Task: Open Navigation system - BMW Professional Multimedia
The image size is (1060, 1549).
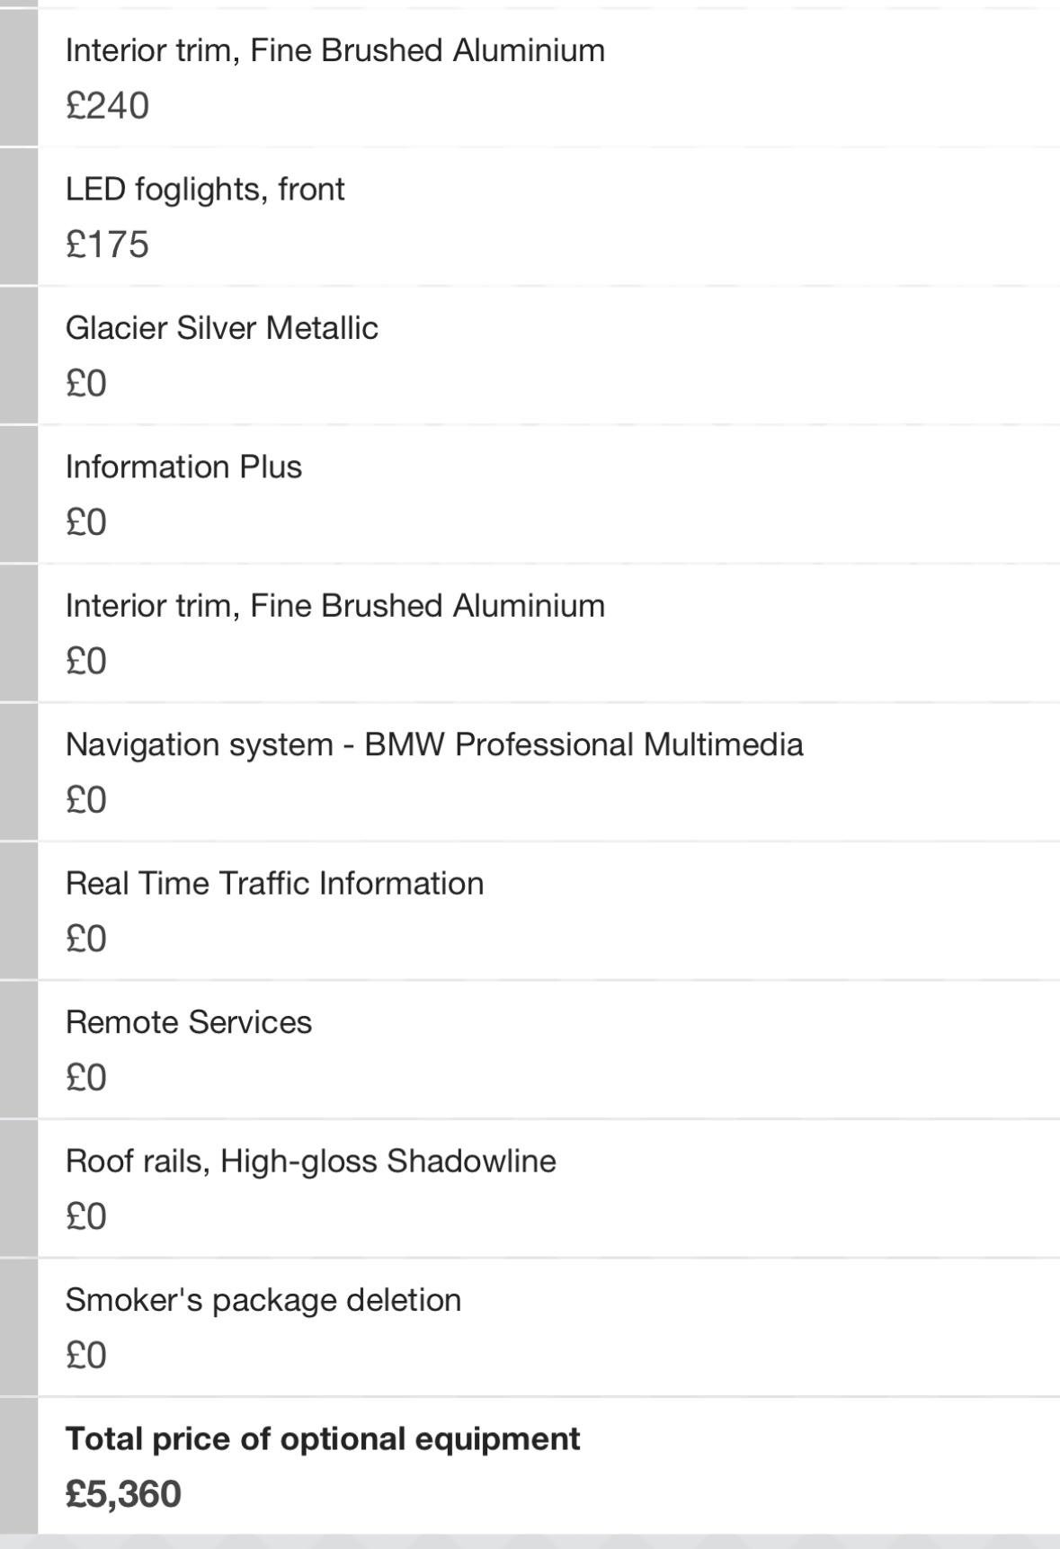Action: pyautogui.click(x=548, y=772)
